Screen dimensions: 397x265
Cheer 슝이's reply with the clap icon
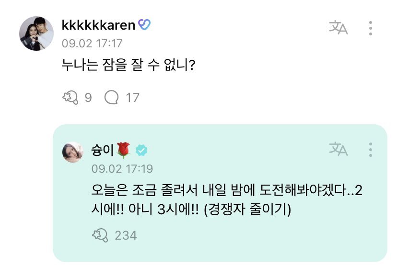pos(100,235)
